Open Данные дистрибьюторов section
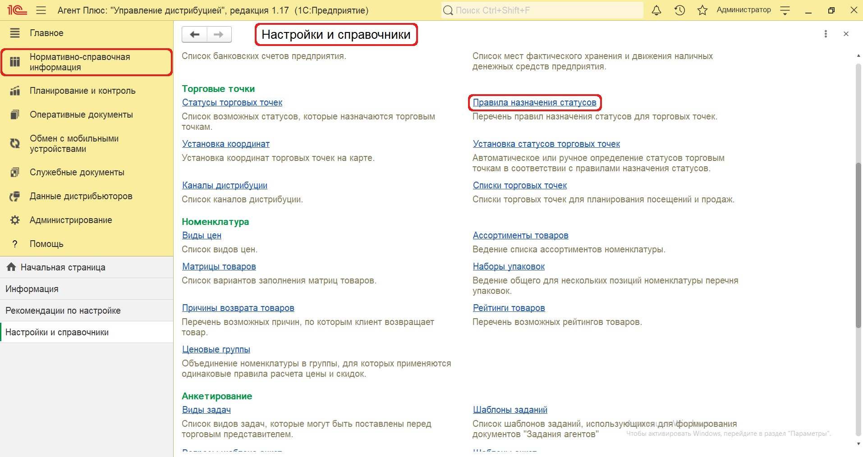 point(87,196)
